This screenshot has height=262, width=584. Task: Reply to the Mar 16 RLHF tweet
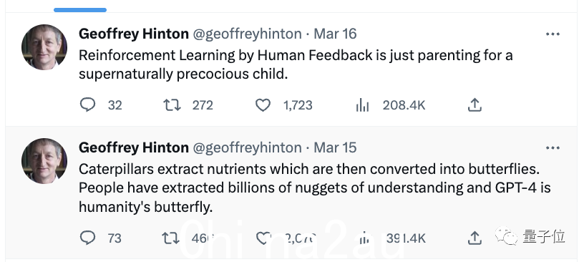pos(88,105)
